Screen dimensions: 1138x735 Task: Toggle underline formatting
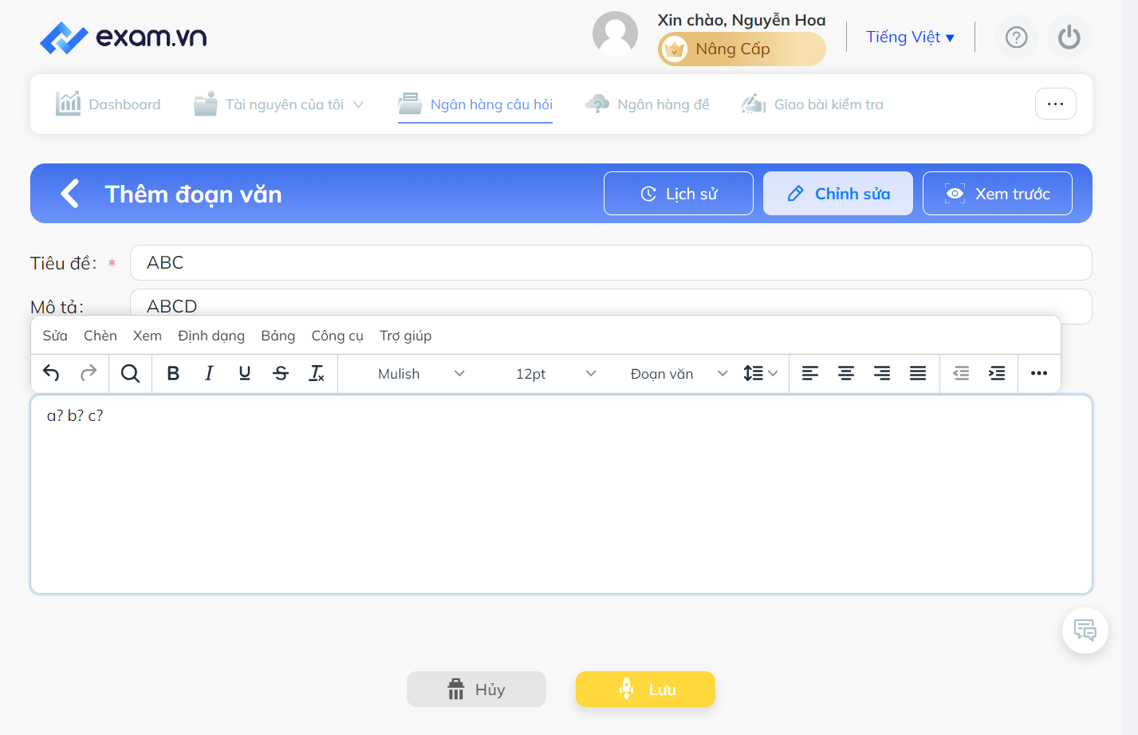245,373
